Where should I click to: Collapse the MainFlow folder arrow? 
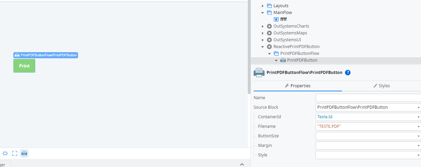pos(263,13)
